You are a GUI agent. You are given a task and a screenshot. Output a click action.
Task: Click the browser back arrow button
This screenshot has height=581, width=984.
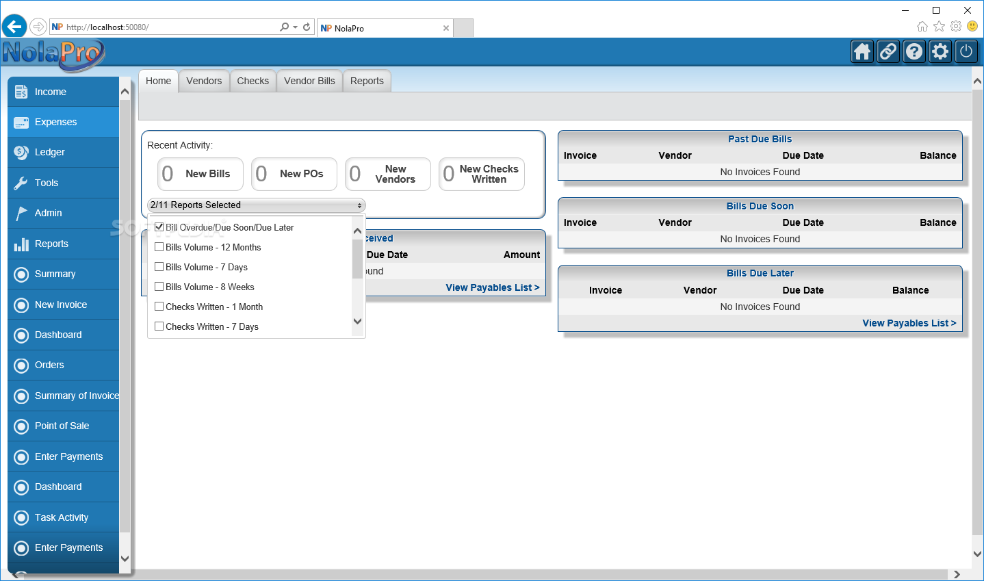coord(14,27)
